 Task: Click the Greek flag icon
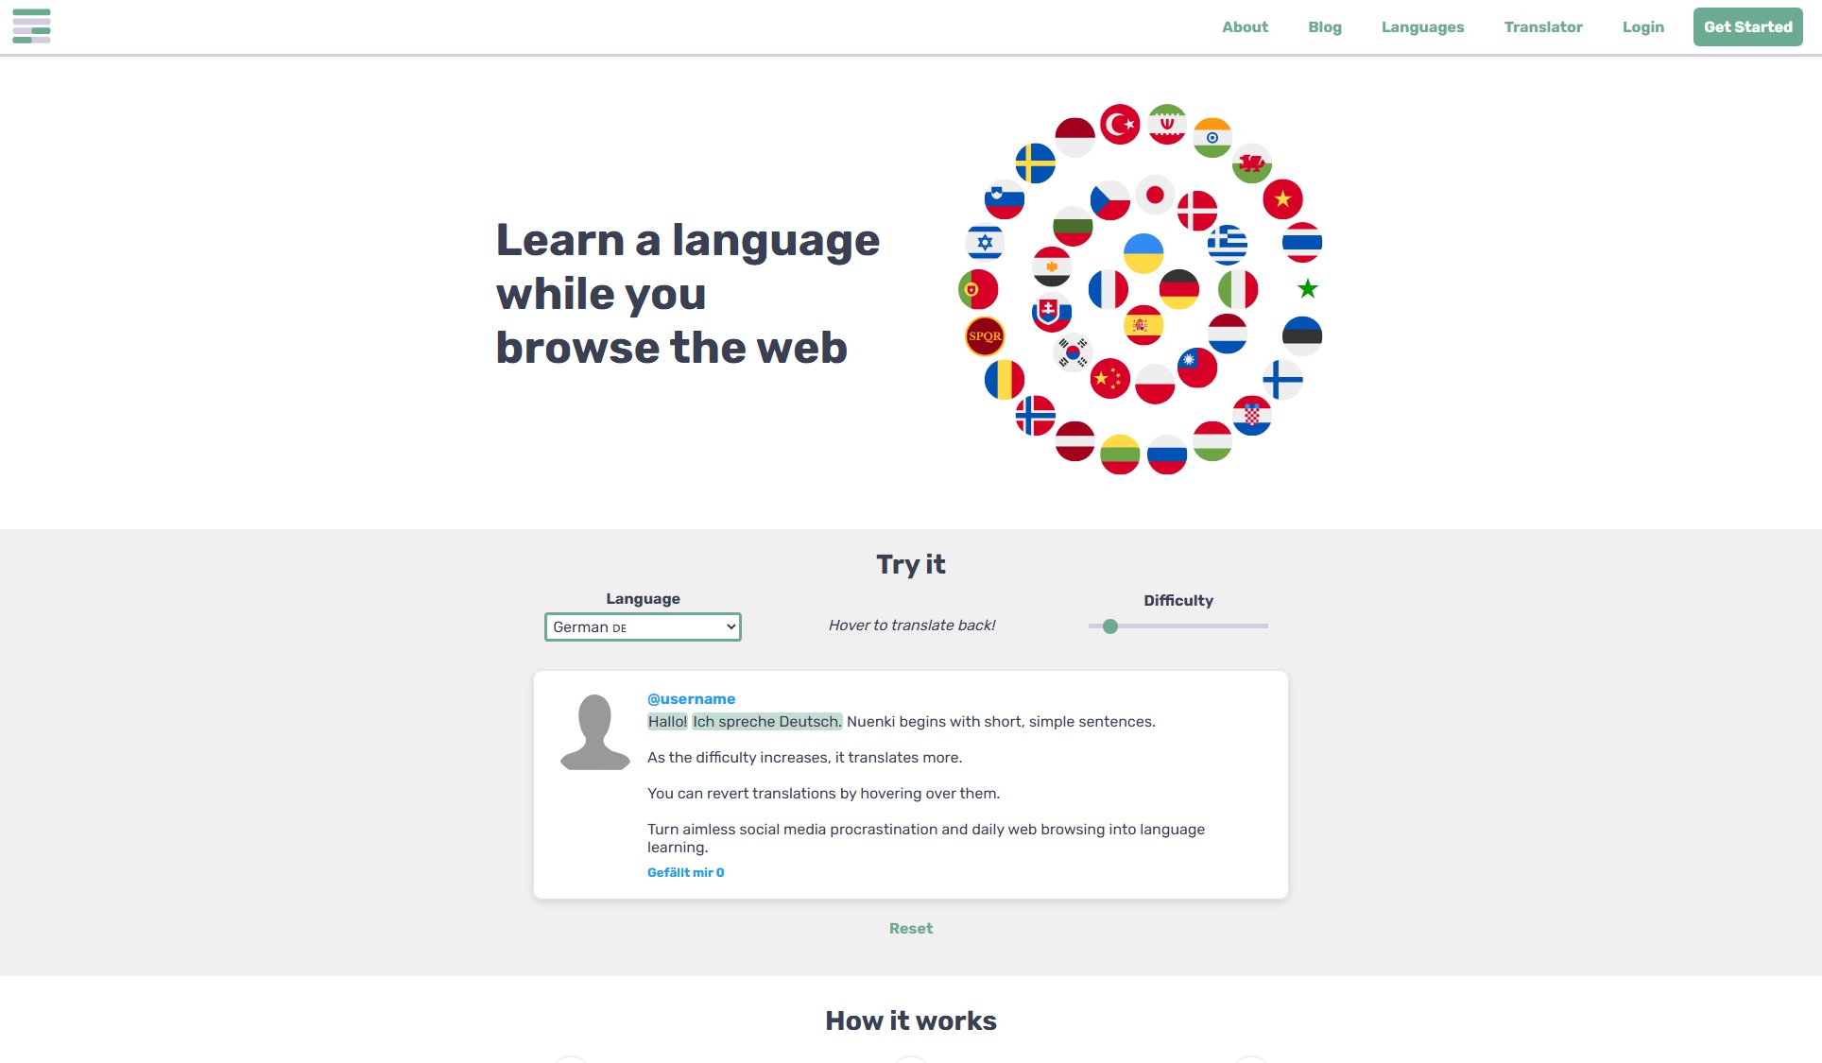(x=1227, y=245)
